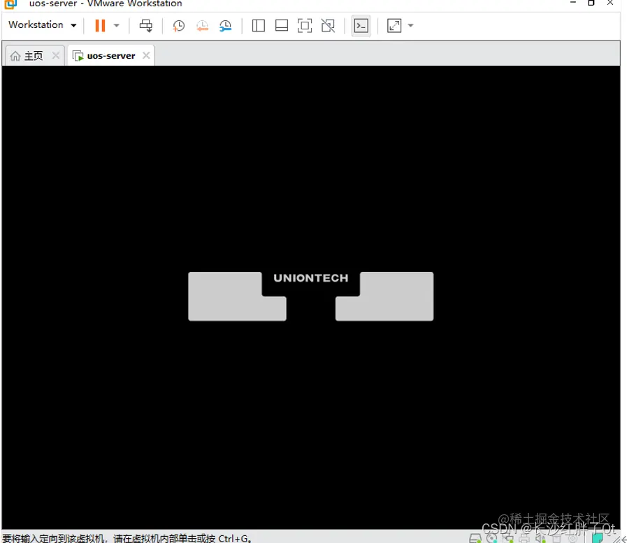This screenshot has width=627, height=543.
Task: Take a snapshot of this virtual machine
Action: 178,26
